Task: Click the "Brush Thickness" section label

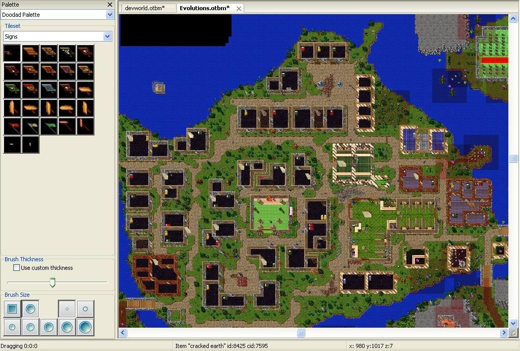Action: coord(24,259)
